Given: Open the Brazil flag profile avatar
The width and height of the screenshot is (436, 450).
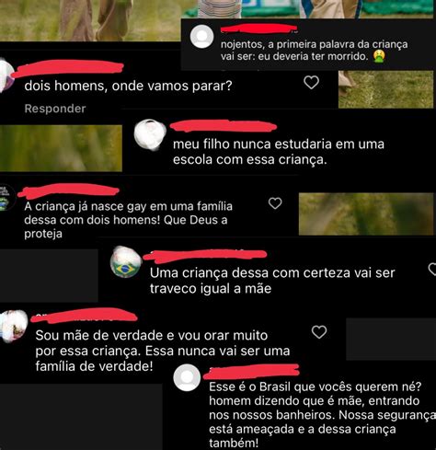Looking at the screenshot, I should [126, 261].
